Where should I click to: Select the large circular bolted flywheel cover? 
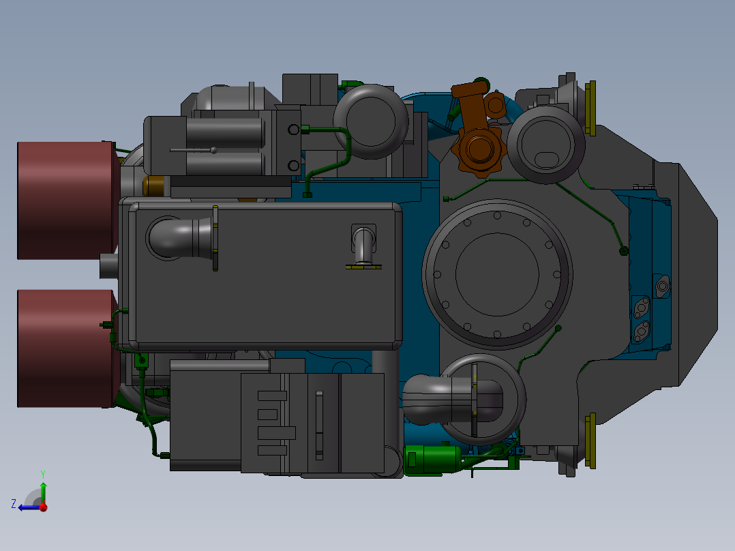point(497,274)
